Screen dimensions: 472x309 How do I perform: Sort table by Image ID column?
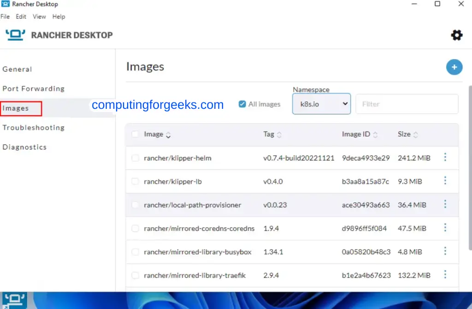pyautogui.click(x=360, y=134)
